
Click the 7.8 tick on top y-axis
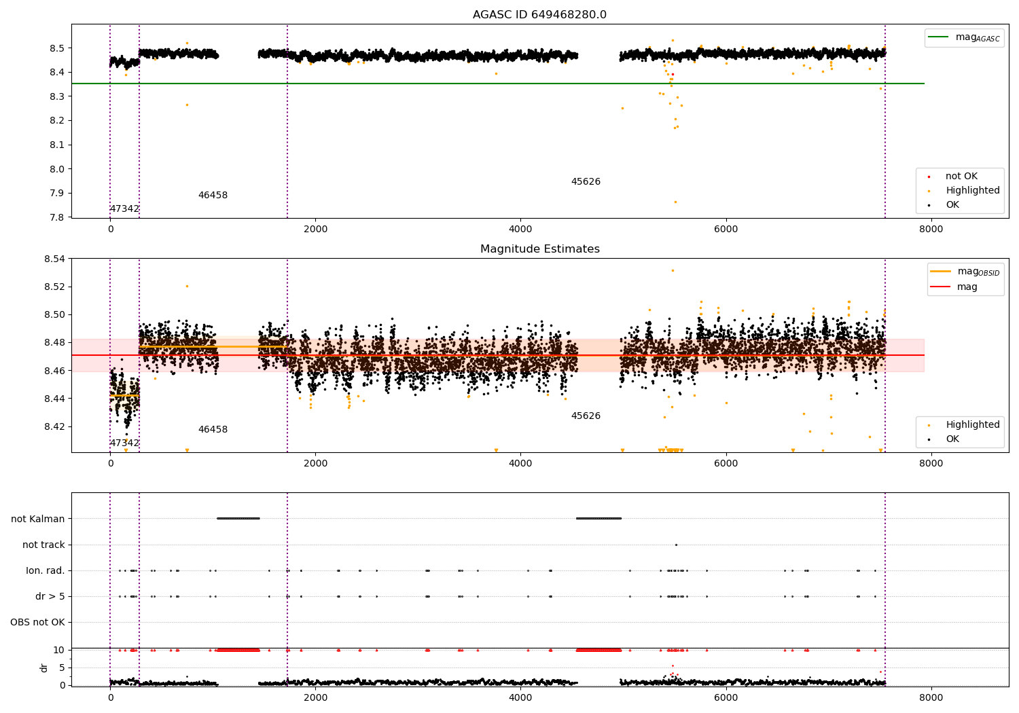coord(57,217)
